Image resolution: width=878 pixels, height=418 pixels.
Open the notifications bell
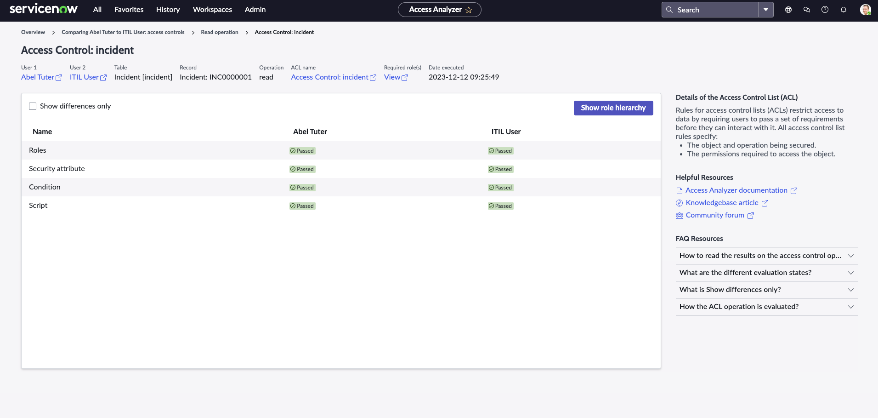pyautogui.click(x=844, y=10)
